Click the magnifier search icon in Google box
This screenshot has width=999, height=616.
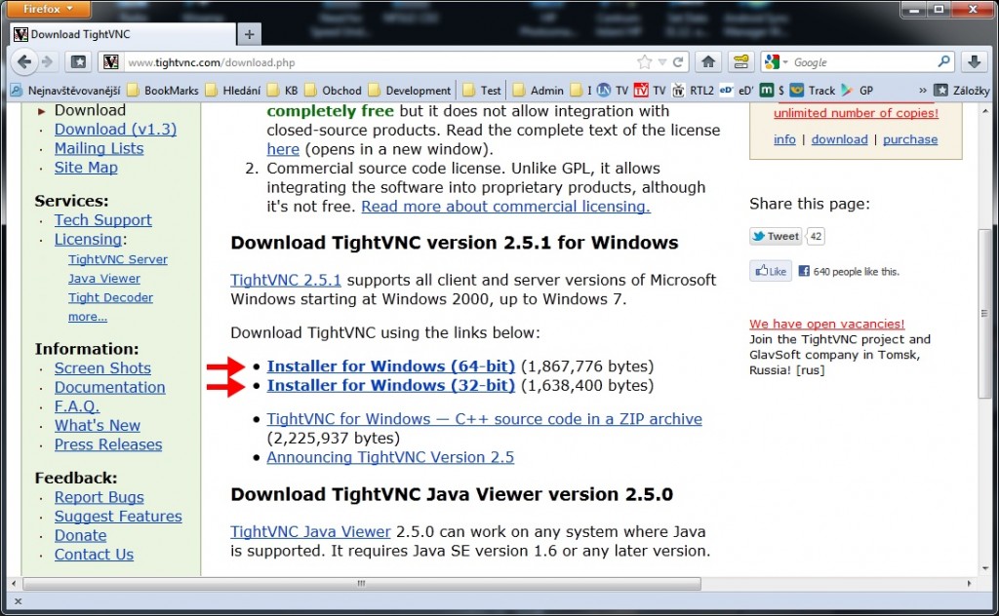click(x=944, y=61)
